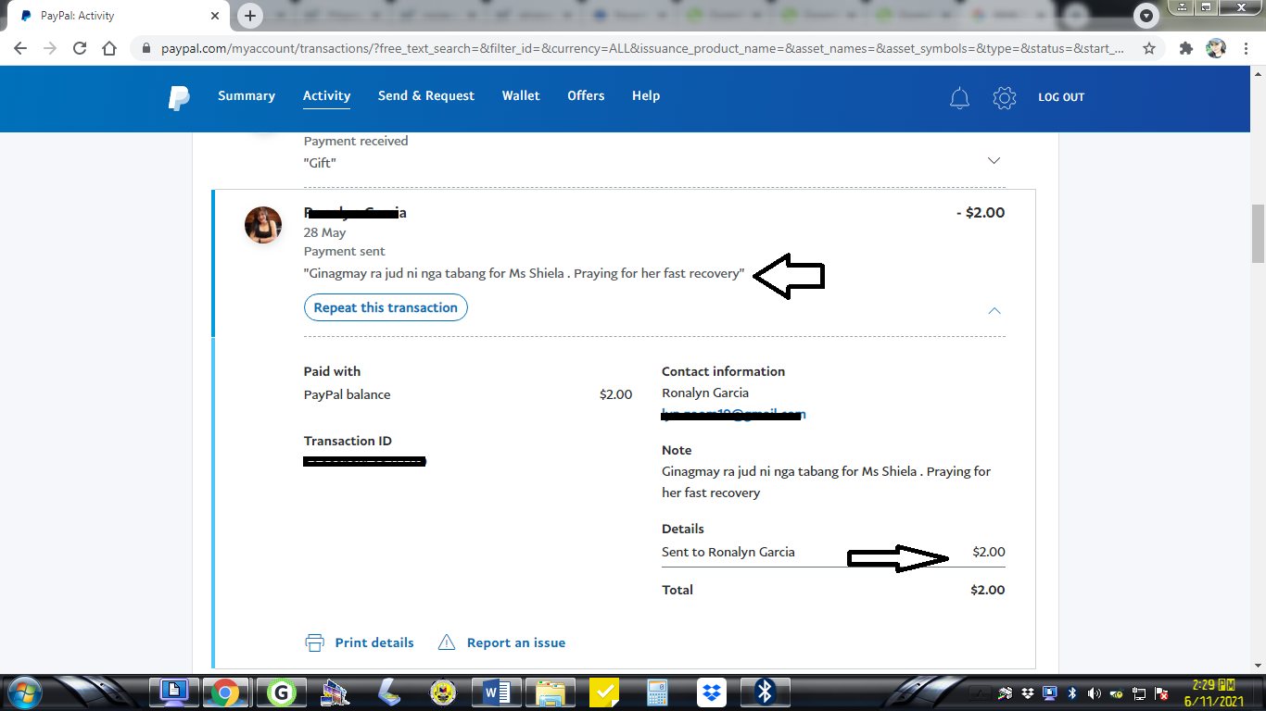
Task: Open green G app in taskbar
Action: (281, 692)
